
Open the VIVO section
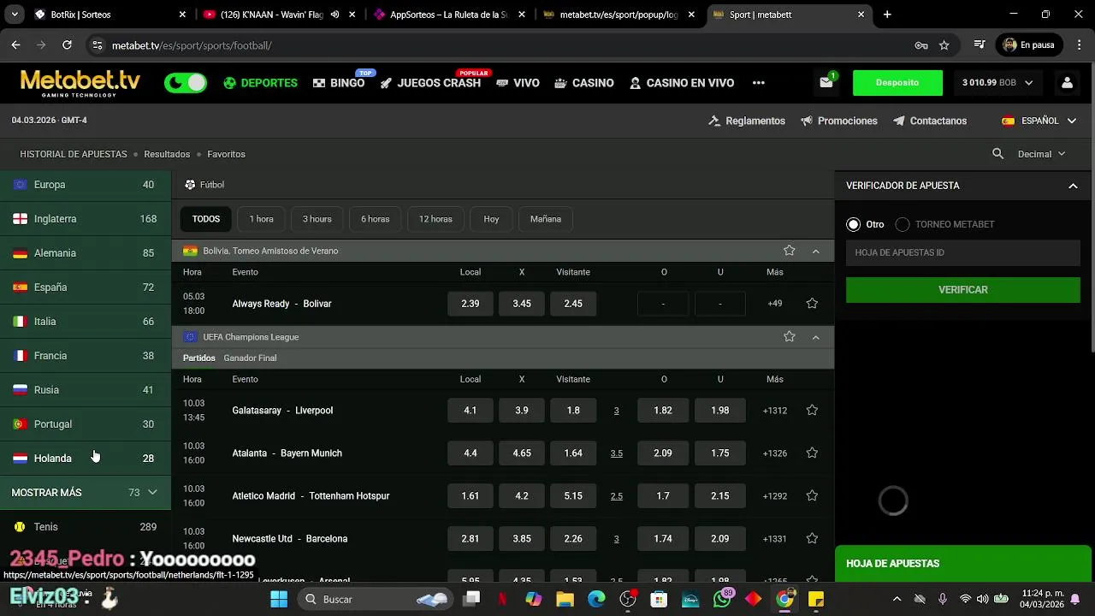tap(518, 83)
